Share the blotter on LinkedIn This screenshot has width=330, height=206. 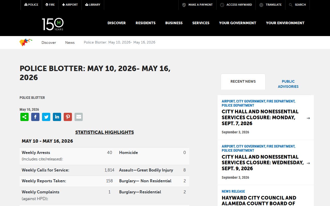coord(57,117)
